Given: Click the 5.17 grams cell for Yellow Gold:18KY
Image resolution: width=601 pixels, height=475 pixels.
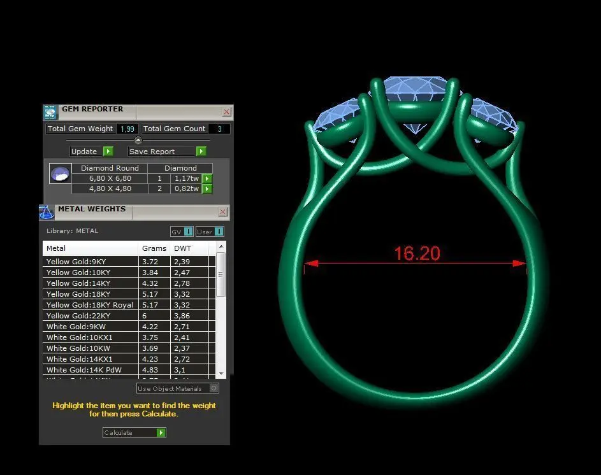Looking at the screenshot, I should [x=154, y=294].
